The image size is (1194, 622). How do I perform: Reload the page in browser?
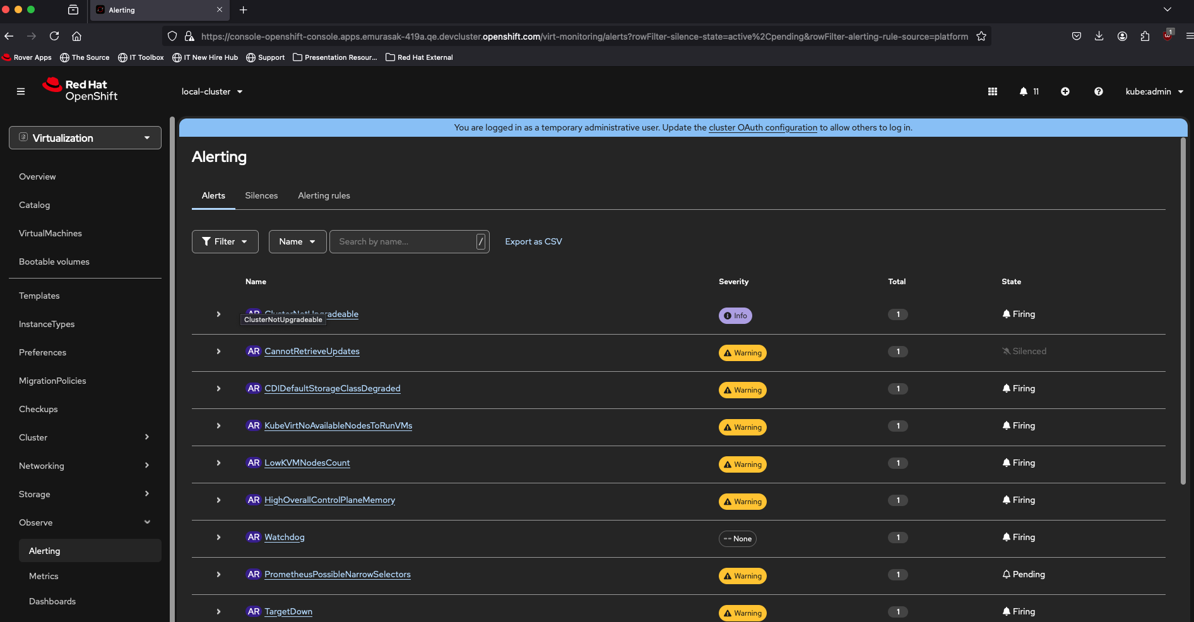[x=54, y=36]
